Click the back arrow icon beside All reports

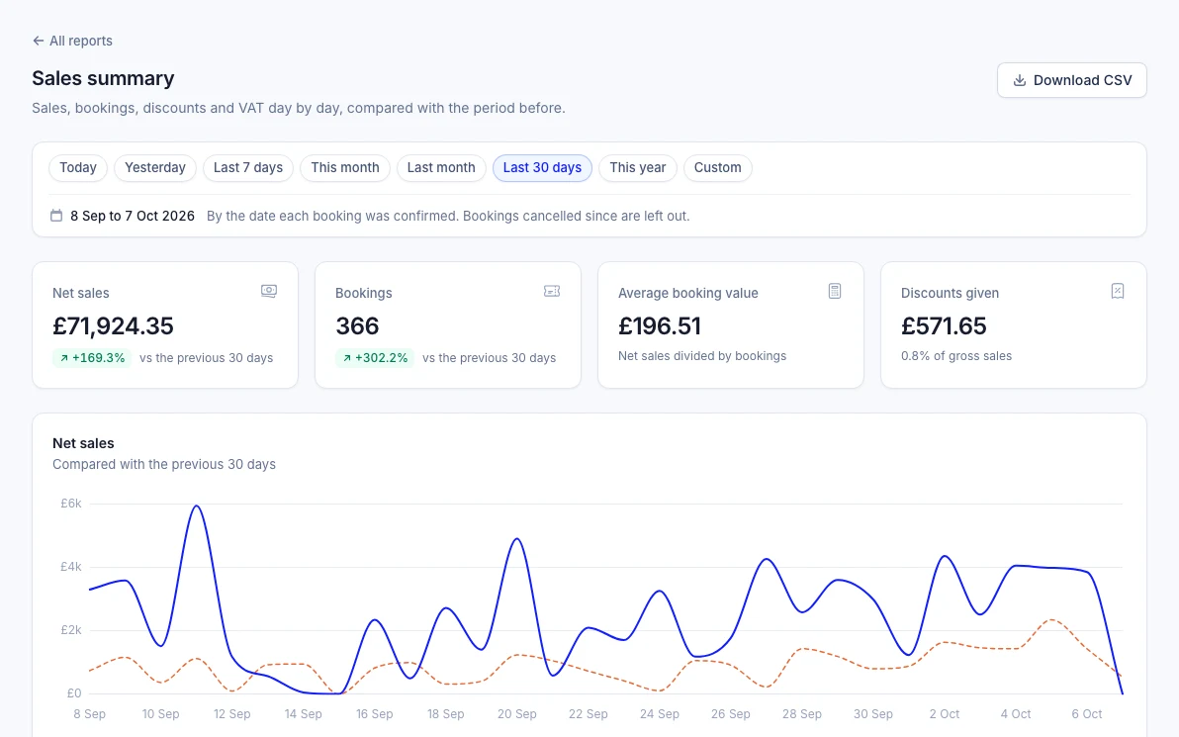point(39,41)
